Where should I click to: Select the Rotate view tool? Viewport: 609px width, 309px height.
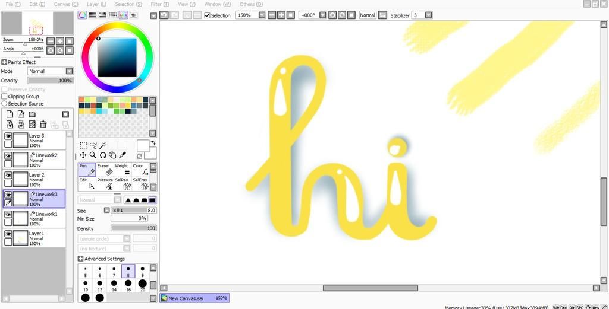pyautogui.click(x=102, y=155)
